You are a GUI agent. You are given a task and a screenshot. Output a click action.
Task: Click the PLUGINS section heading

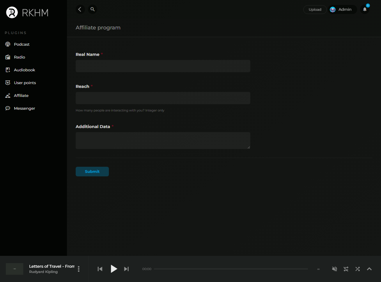click(16, 33)
